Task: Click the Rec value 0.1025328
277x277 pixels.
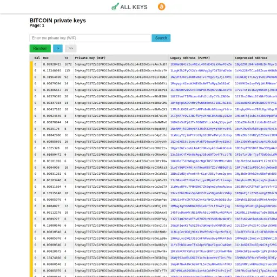Action: pyautogui.click(x=51, y=148)
